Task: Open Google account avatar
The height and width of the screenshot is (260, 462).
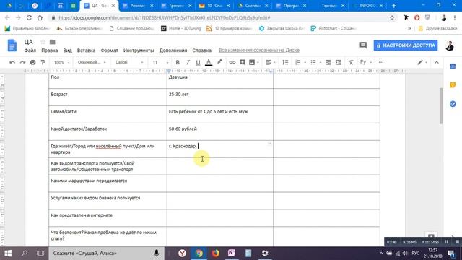Action: click(449, 45)
